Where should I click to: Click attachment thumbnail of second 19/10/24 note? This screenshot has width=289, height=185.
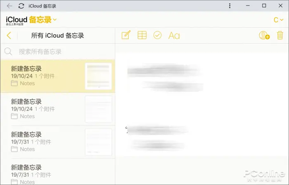(x=98, y=109)
